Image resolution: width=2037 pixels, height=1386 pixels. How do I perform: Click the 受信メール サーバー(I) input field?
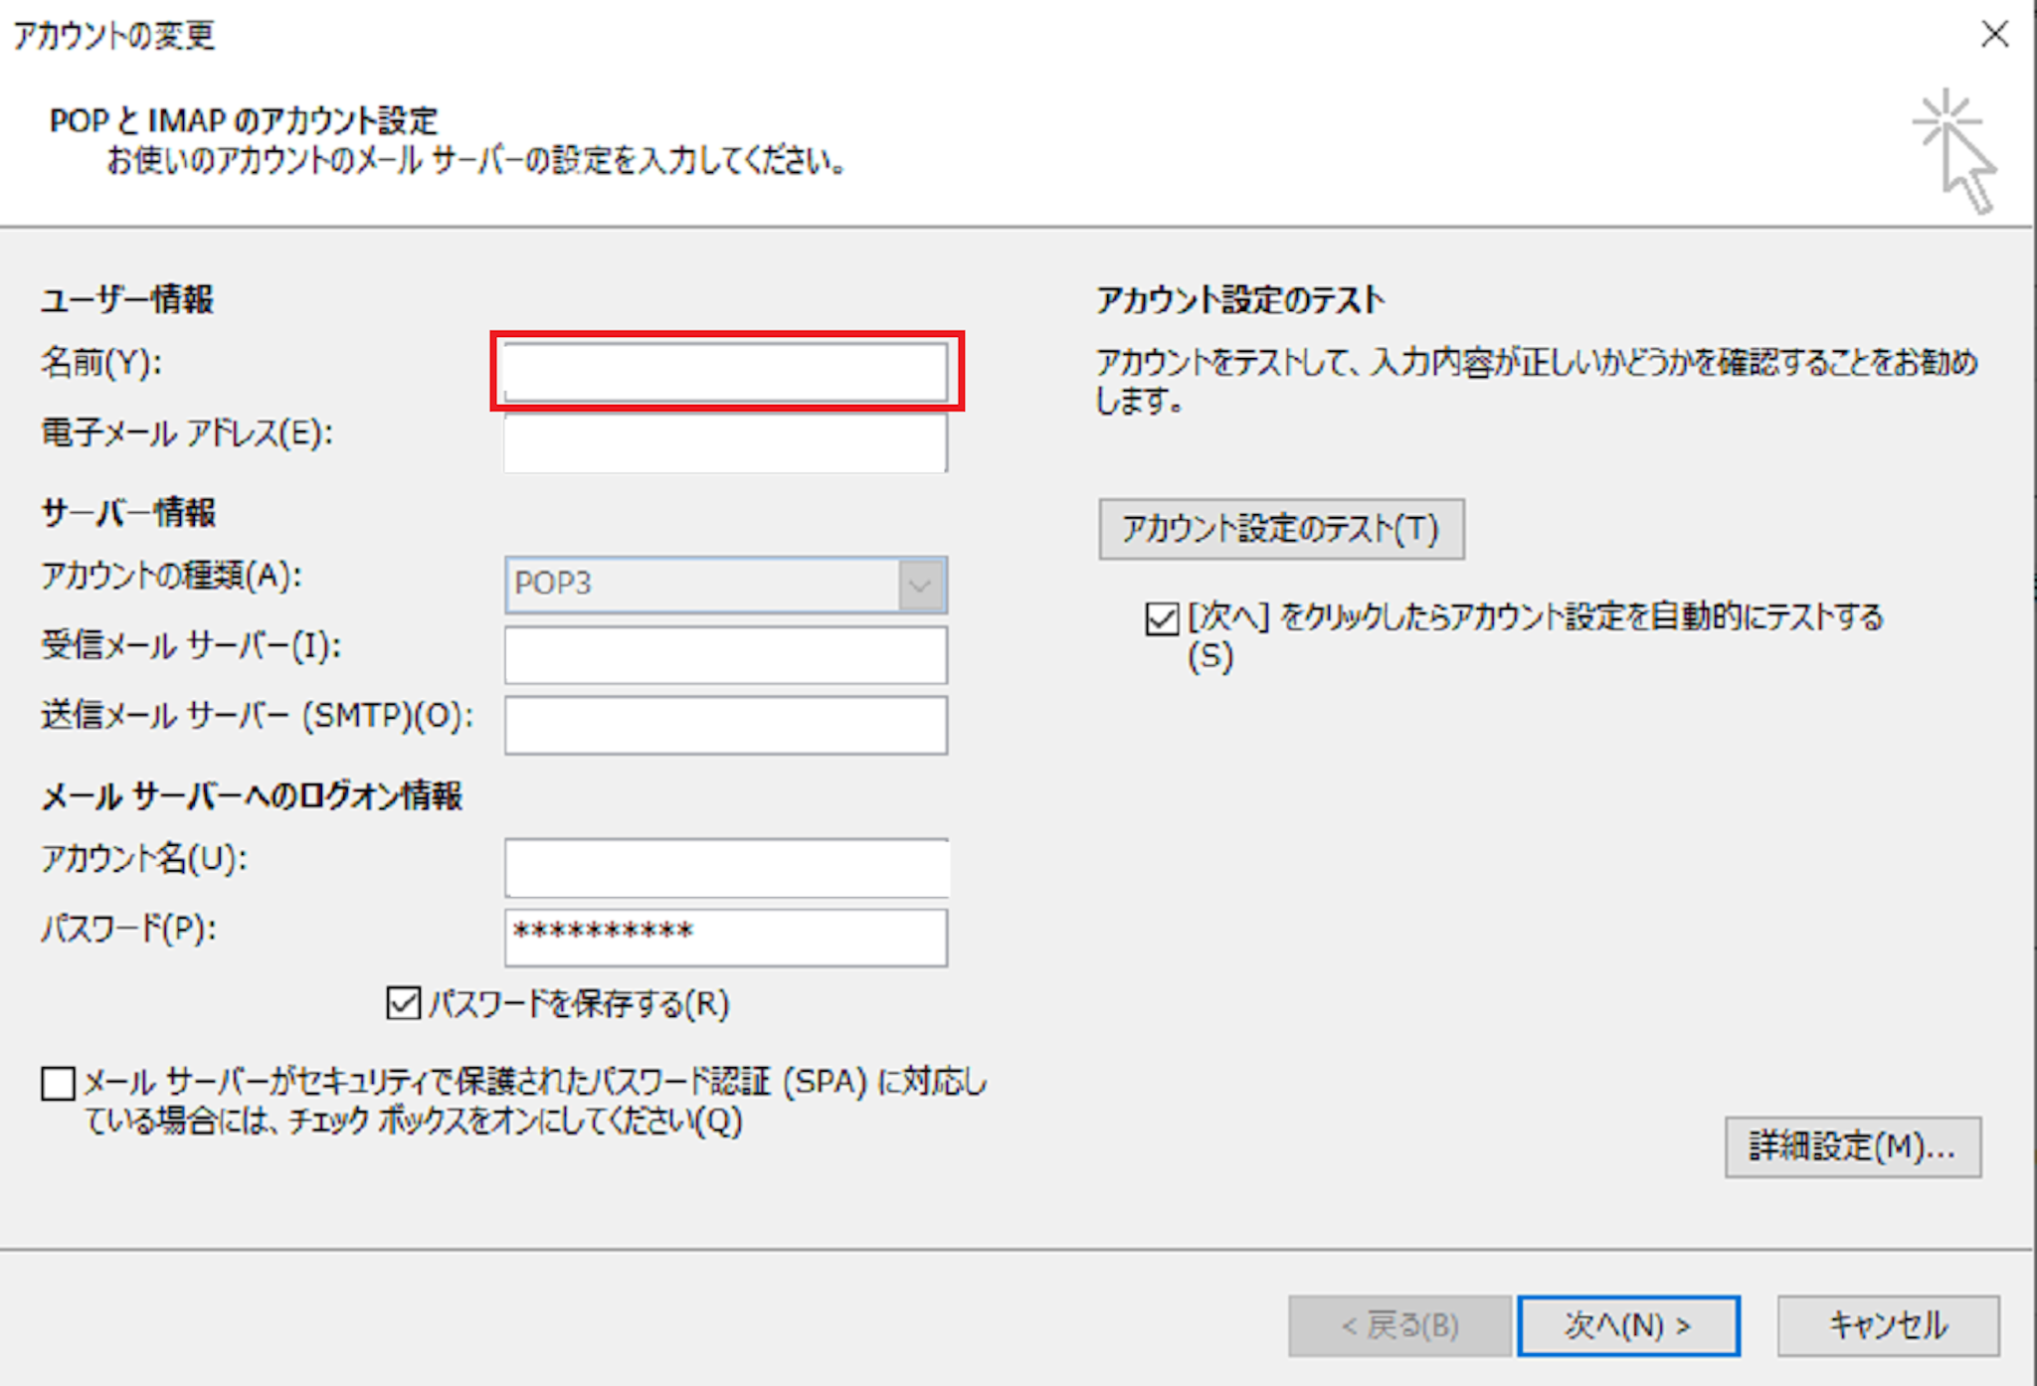click(725, 655)
